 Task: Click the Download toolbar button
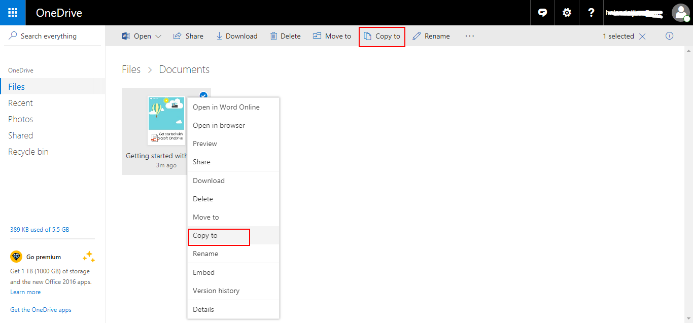236,36
